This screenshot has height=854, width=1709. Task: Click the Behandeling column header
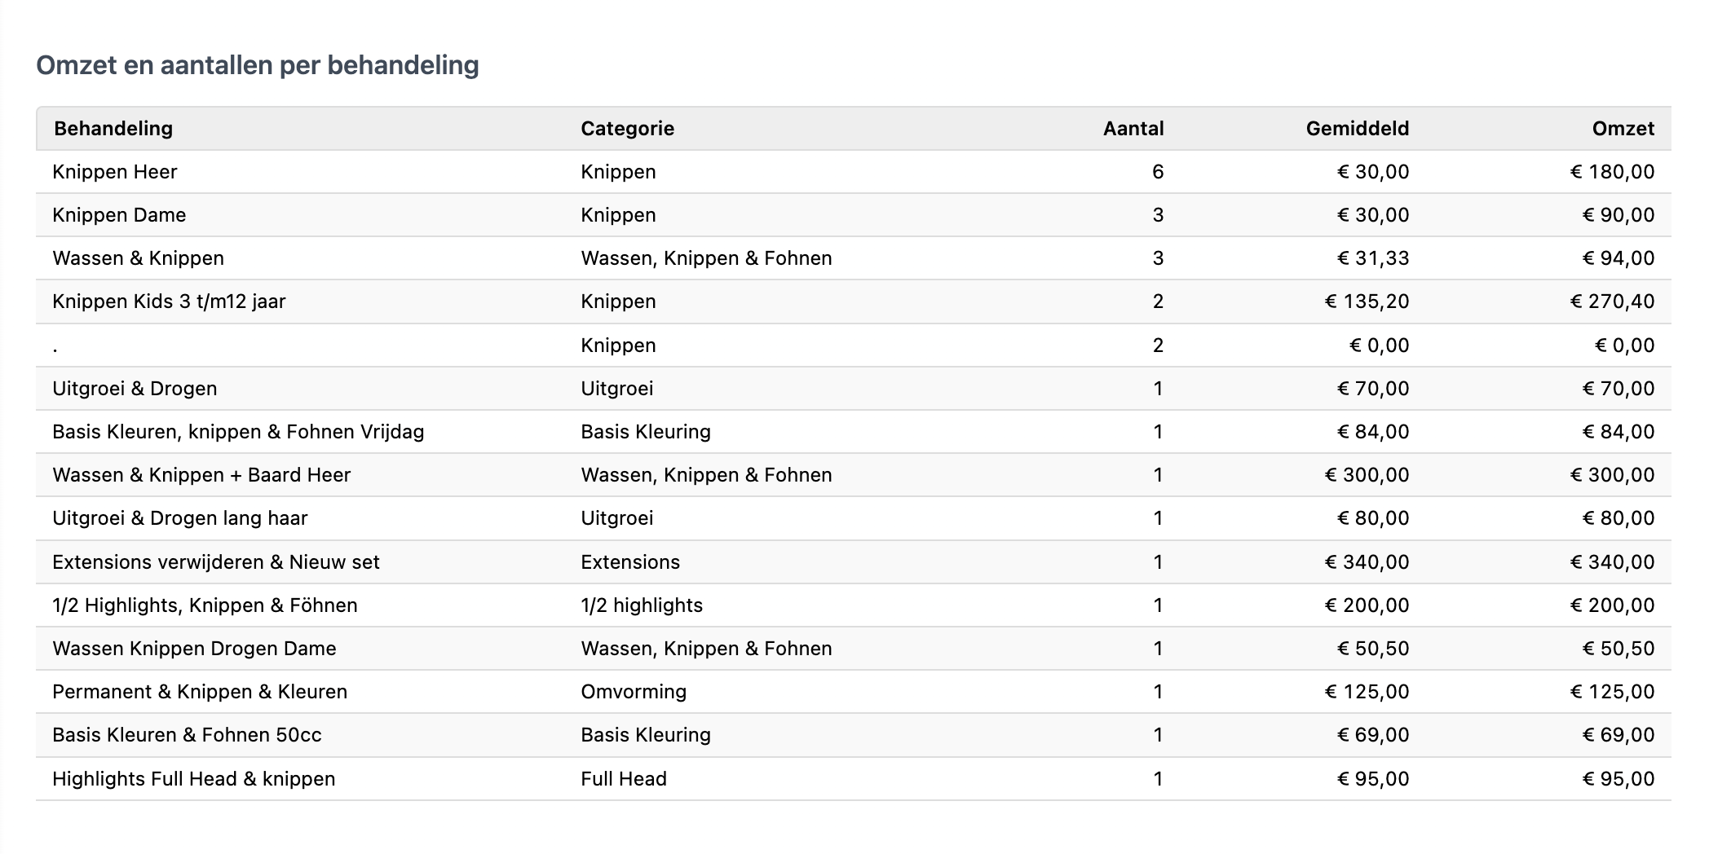coord(113,129)
